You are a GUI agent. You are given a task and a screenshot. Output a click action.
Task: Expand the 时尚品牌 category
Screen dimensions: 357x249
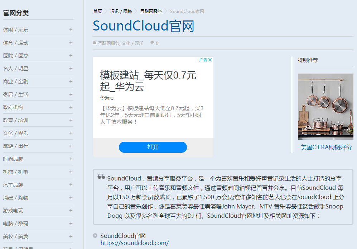click(x=71, y=159)
